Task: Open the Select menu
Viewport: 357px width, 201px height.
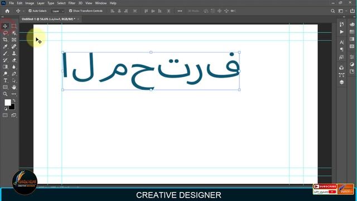Action: 61,3
